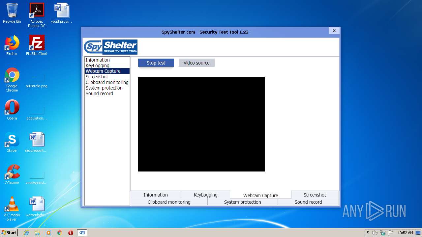Open the Start menu

pos(9,233)
